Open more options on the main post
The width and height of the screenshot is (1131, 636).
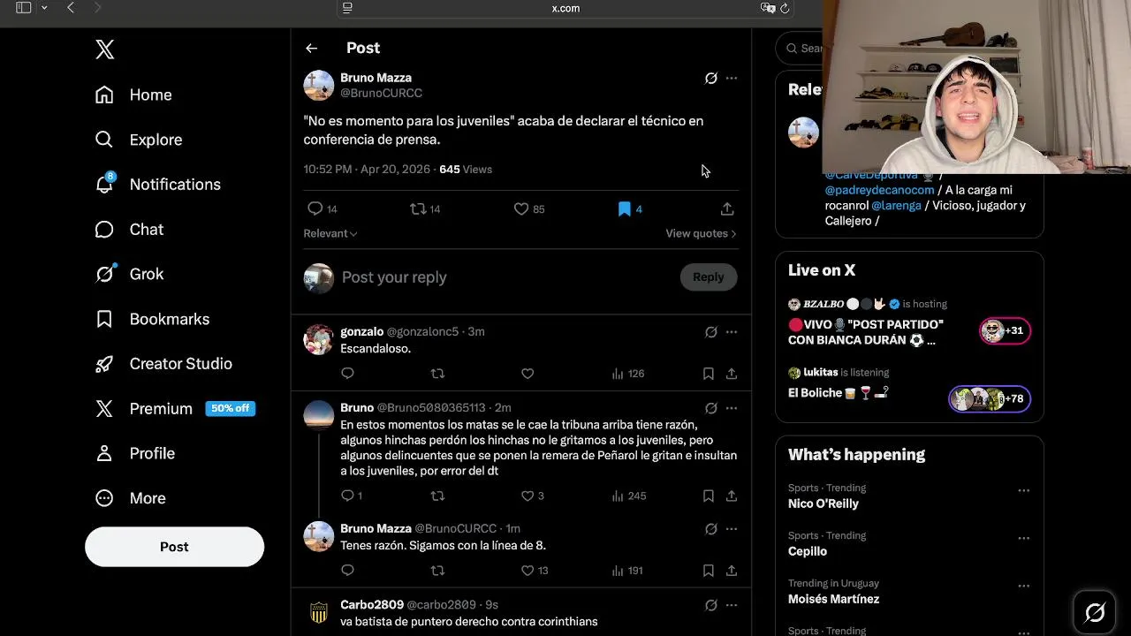pyautogui.click(x=732, y=79)
